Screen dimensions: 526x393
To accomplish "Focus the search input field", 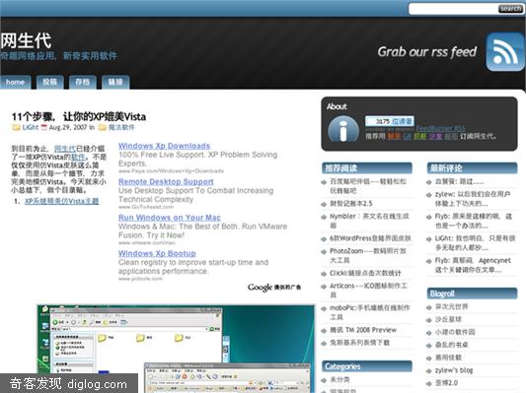I will point(454,9).
